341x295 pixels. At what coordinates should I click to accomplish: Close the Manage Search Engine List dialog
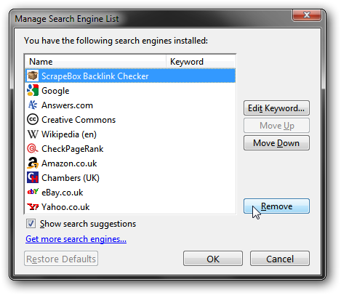pyautogui.click(x=307, y=15)
